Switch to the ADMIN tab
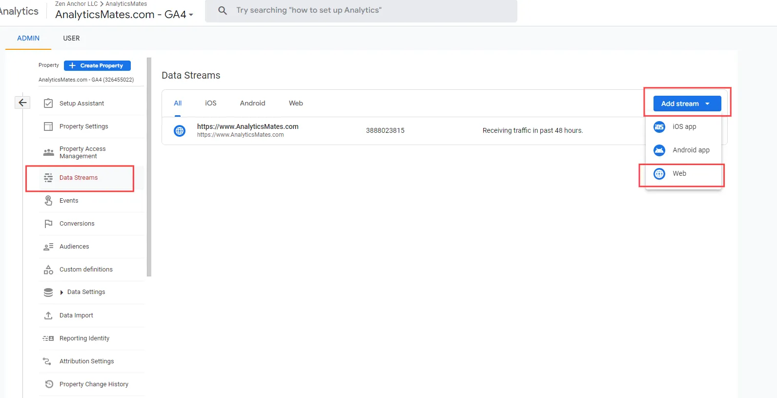Screen dimensions: 777x398 click(28, 38)
